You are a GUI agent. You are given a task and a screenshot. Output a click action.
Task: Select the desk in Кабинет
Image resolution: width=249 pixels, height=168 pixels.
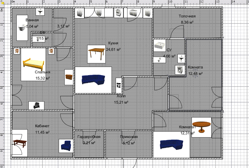click(20, 143)
